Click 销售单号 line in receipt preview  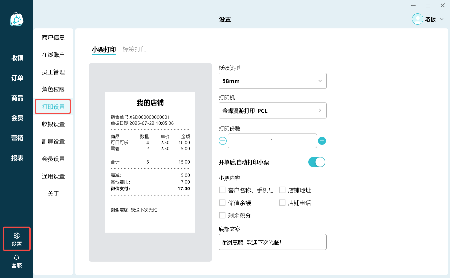point(140,117)
